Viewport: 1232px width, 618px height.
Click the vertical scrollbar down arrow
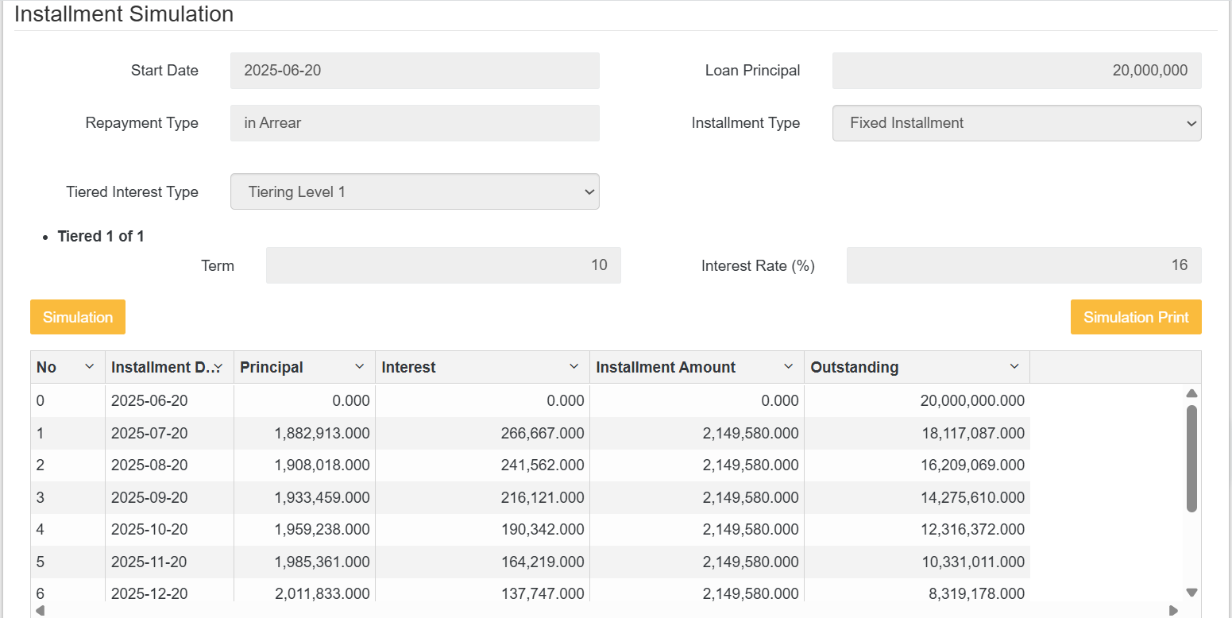click(1191, 592)
